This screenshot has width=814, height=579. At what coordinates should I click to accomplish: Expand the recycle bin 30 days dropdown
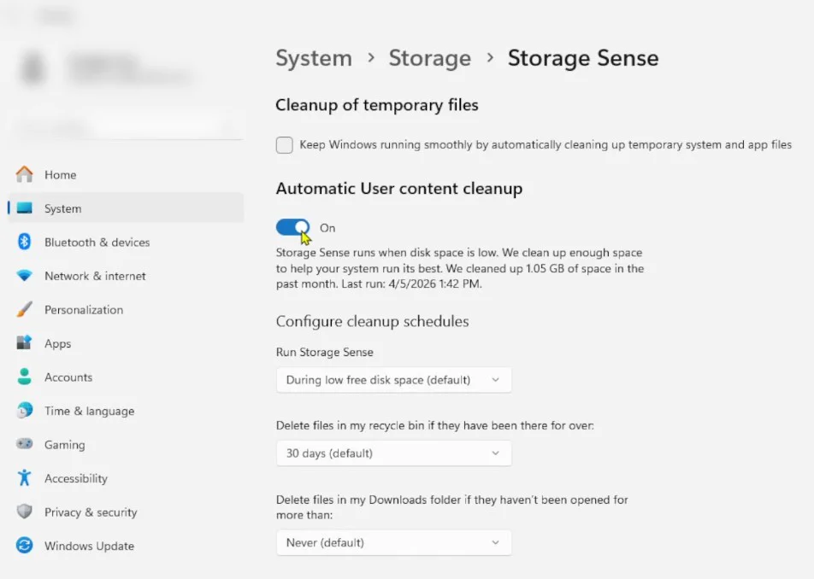(x=394, y=453)
